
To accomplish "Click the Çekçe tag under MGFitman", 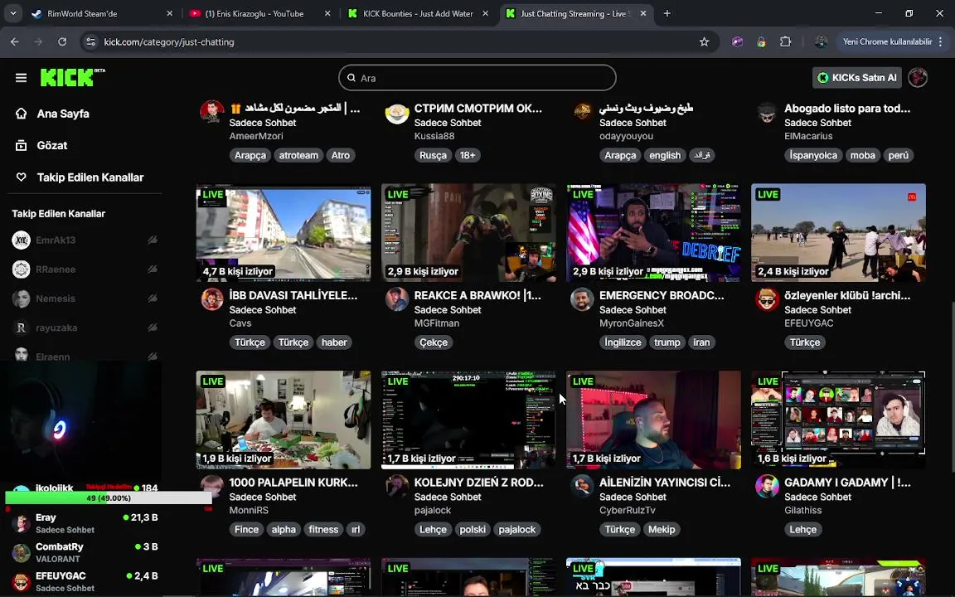I will 434,342.
